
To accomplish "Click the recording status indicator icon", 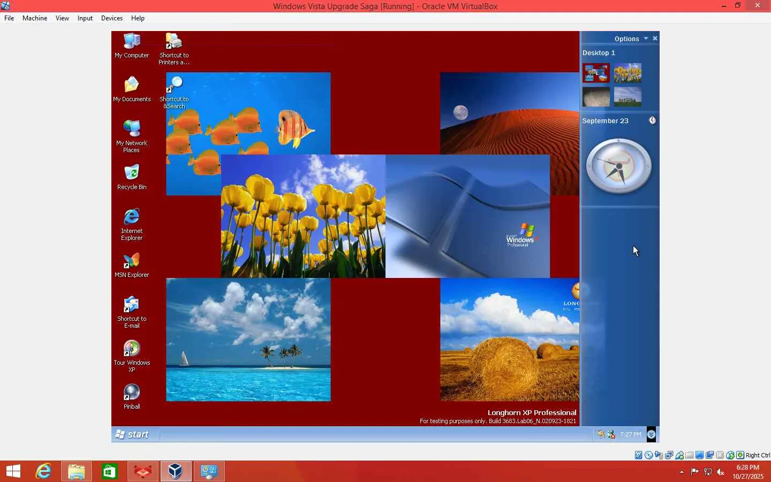I will point(710,455).
